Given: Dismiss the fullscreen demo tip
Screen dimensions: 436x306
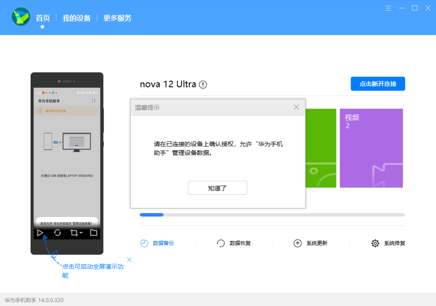Looking at the screenshot, I should pos(129,260).
